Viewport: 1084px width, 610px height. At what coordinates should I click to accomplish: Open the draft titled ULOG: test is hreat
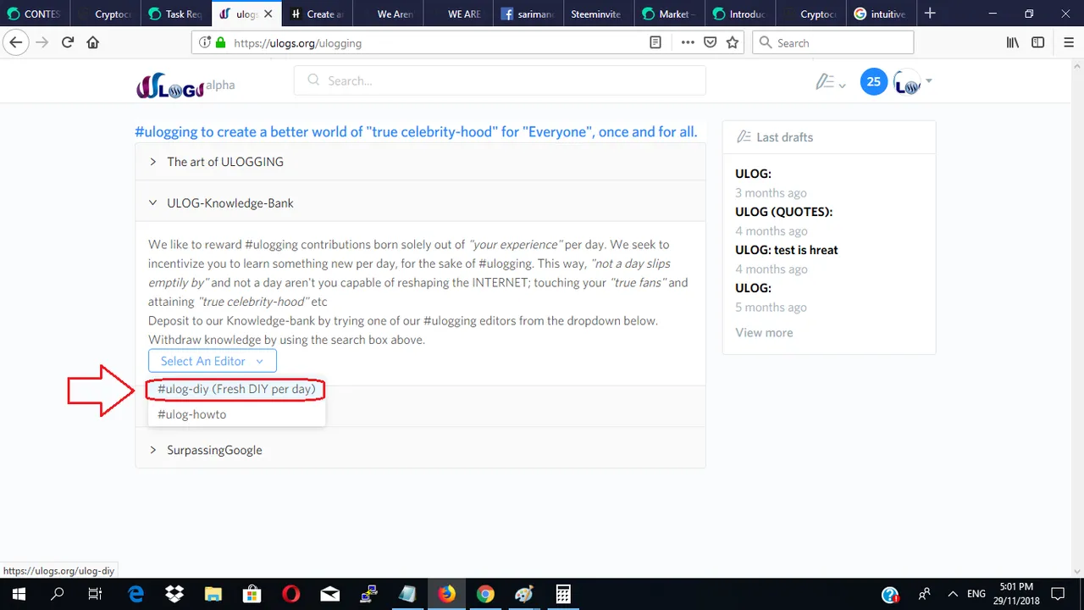coord(787,250)
